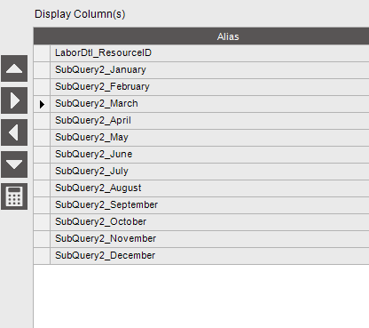Click the SubQuery2_March row text
The height and width of the screenshot is (328, 369).
click(x=97, y=103)
